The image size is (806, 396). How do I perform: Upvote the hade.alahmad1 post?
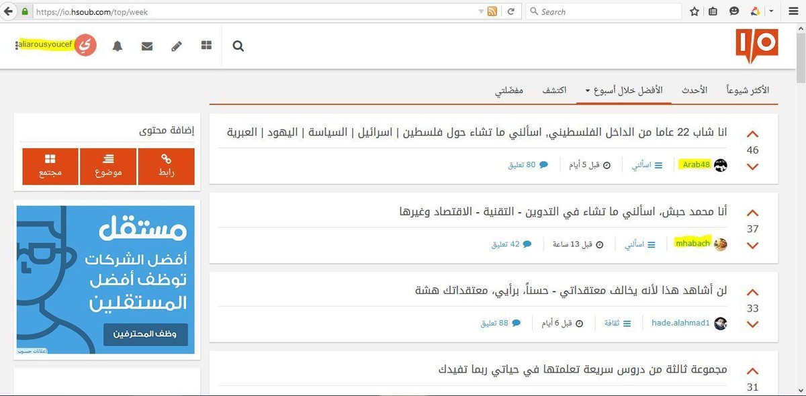click(752, 293)
